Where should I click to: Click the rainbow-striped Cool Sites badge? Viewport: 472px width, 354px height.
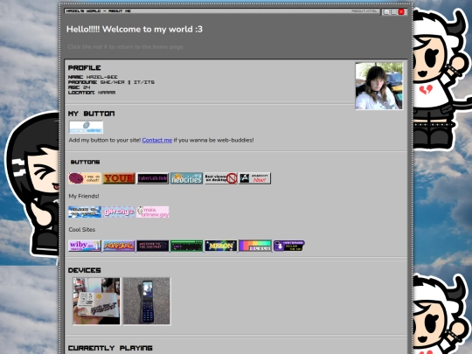pyautogui.click(x=255, y=246)
